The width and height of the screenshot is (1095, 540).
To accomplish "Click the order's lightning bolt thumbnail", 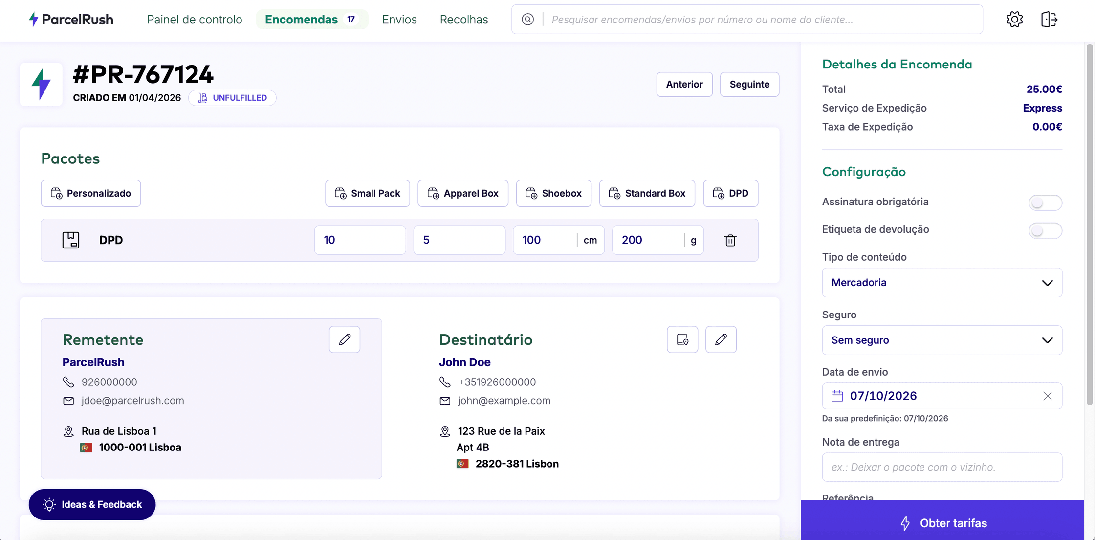I will [41, 84].
